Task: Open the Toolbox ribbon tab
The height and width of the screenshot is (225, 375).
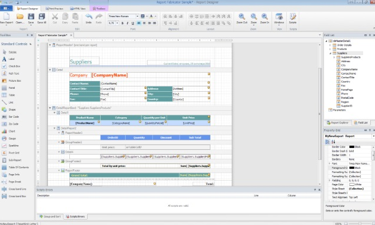Action: 99,9
